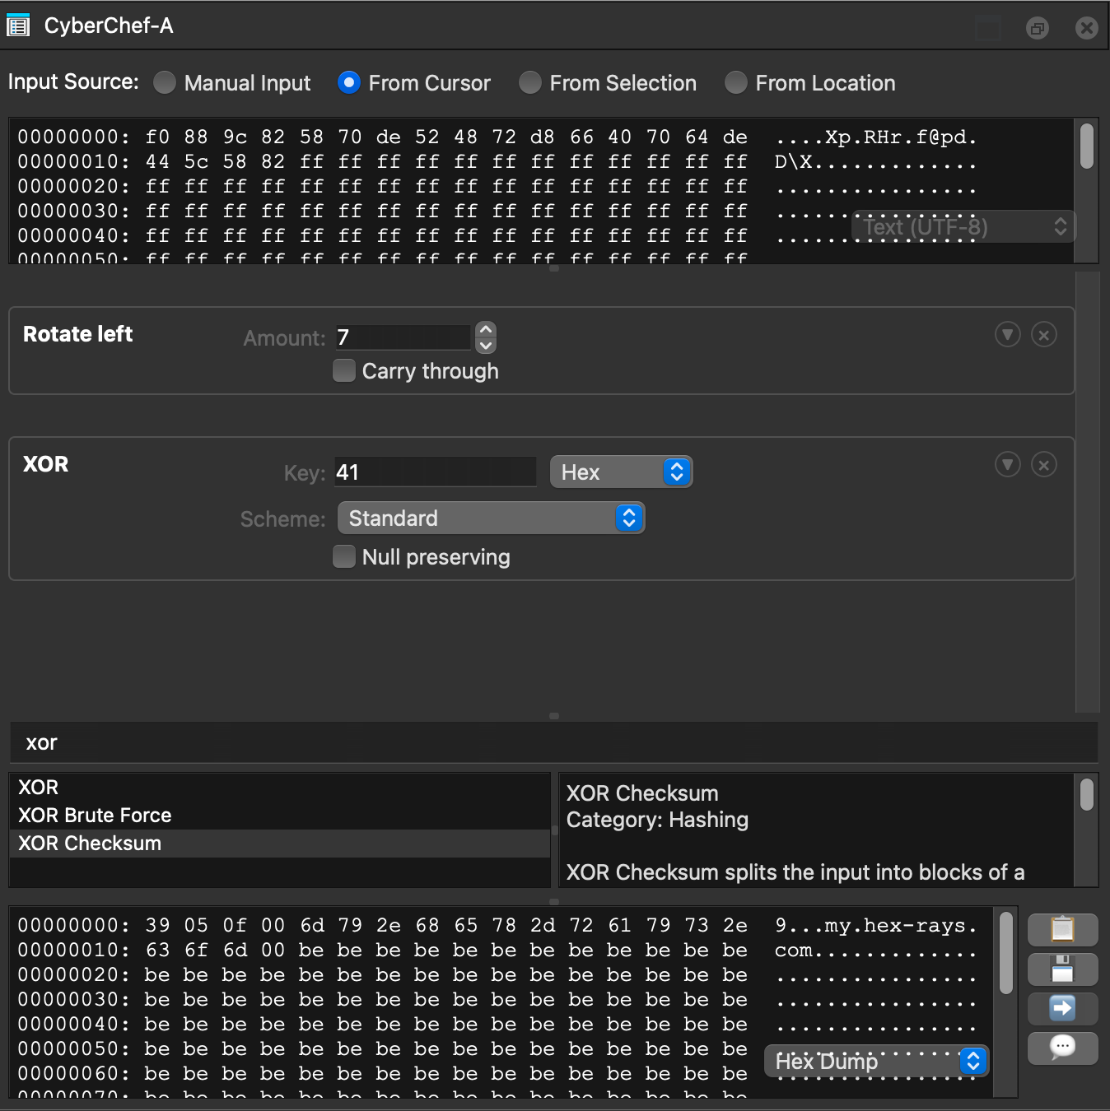Collapse the XOR operation arrow icon

[1007, 465]
